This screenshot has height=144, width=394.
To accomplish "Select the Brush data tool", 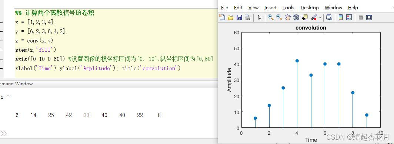I will (314, 17).
